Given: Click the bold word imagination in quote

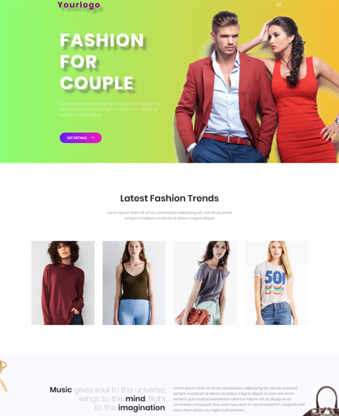Looking at the screenshot, I should tap(141, 408).
